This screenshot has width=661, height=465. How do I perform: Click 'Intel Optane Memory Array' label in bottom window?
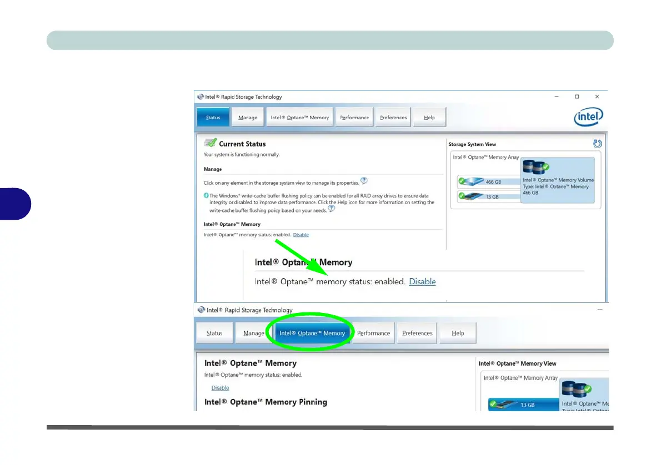click(x=520, y=378)
